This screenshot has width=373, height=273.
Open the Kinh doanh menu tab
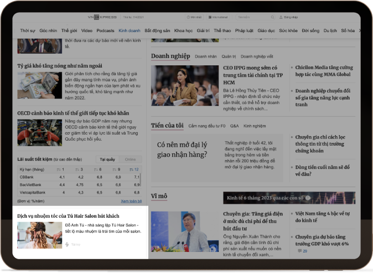[130, 30]
